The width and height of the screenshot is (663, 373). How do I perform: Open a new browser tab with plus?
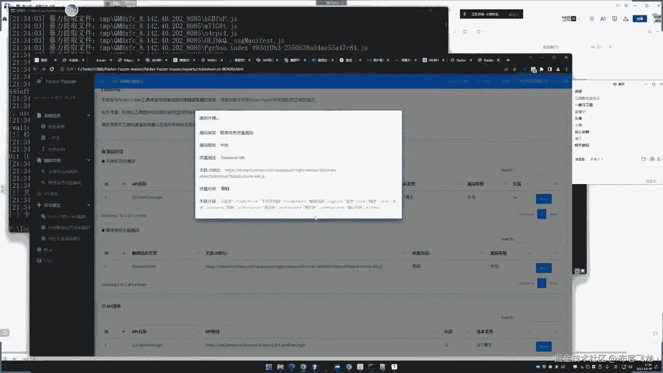[508, 60]
